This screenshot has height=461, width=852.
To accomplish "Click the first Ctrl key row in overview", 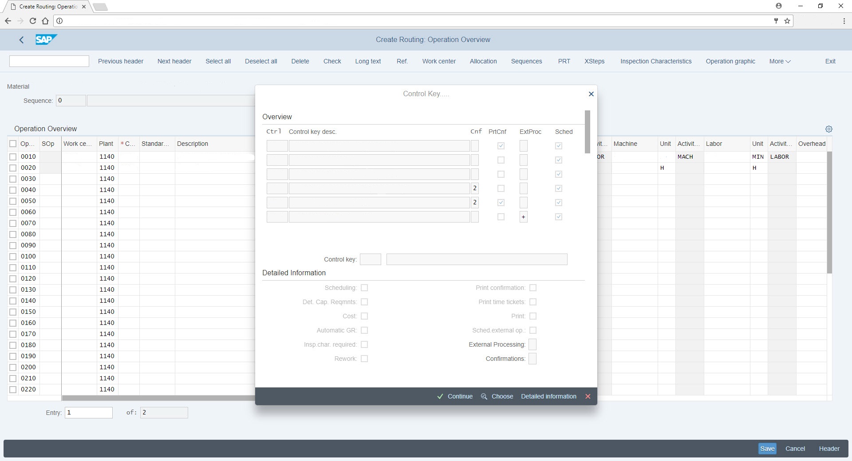I will click(x=277, y=146).
